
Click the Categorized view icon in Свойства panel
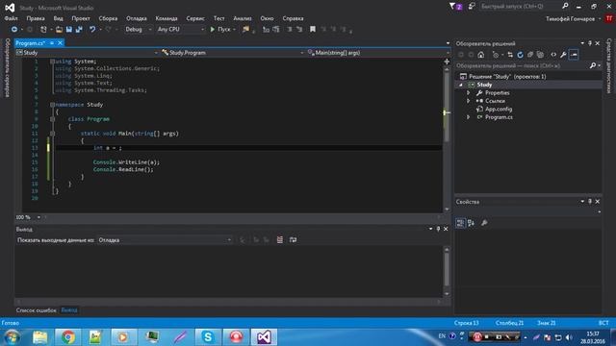coord(460,223)
